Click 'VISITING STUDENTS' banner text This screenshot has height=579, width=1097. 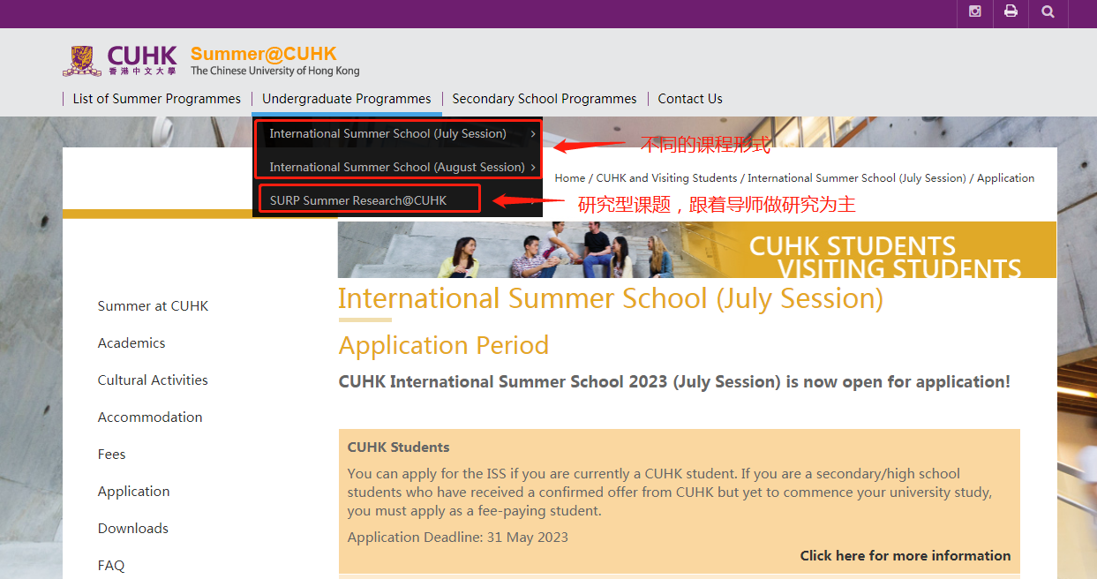[899, 267]
